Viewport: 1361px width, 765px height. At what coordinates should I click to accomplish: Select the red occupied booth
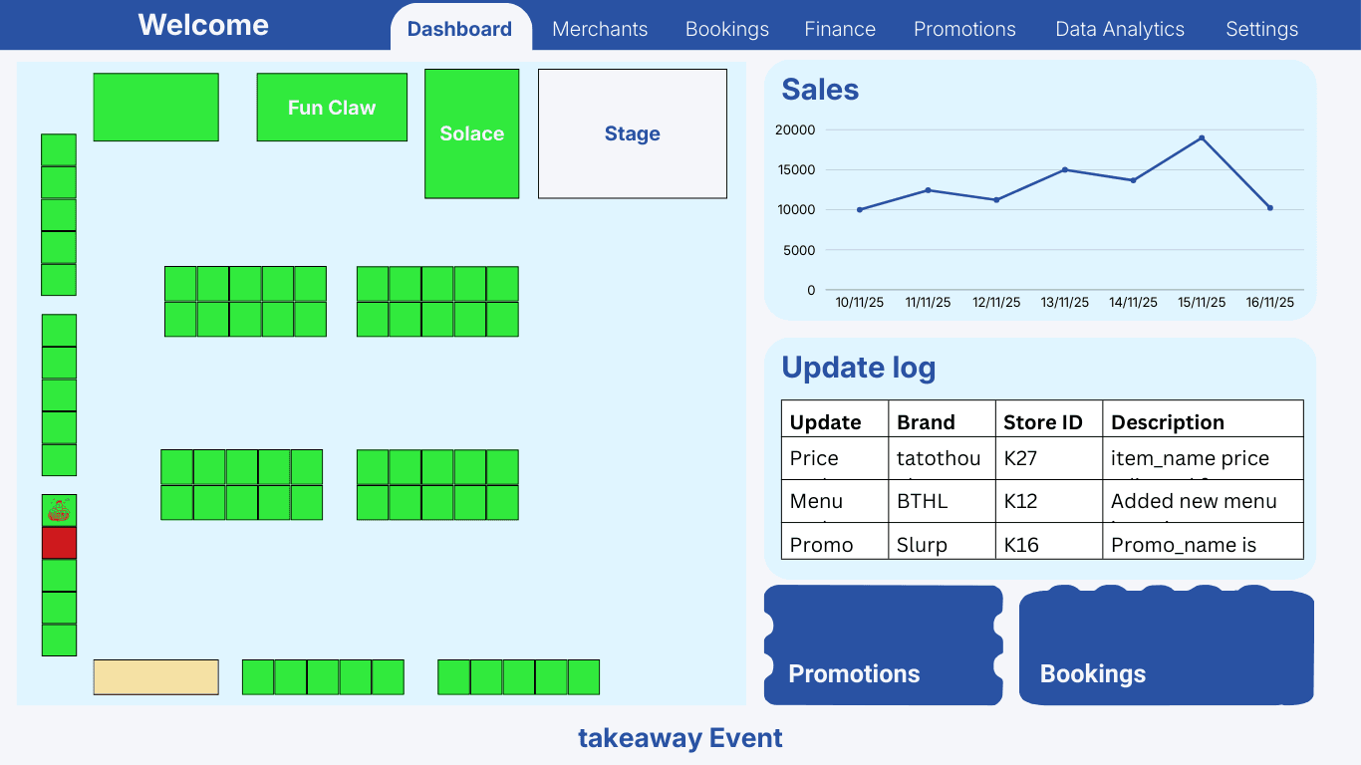tap(59, 543)
